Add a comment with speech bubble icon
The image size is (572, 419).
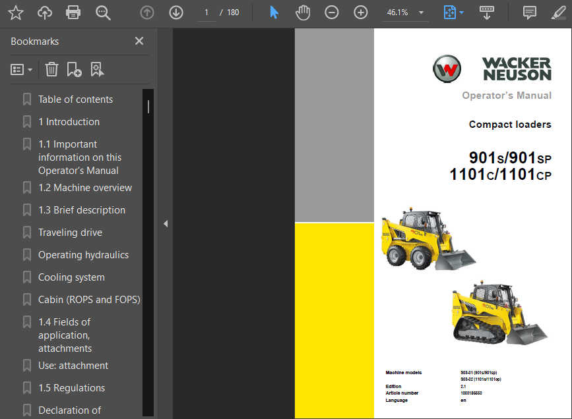(x=529, y=13)
